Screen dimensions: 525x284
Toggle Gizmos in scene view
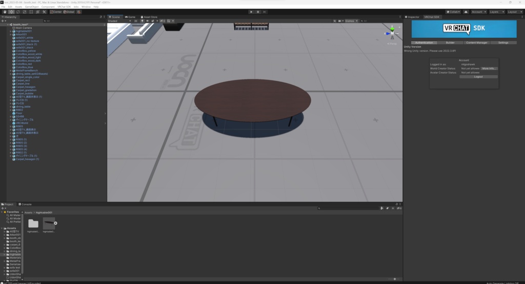(x=350, y=21)
